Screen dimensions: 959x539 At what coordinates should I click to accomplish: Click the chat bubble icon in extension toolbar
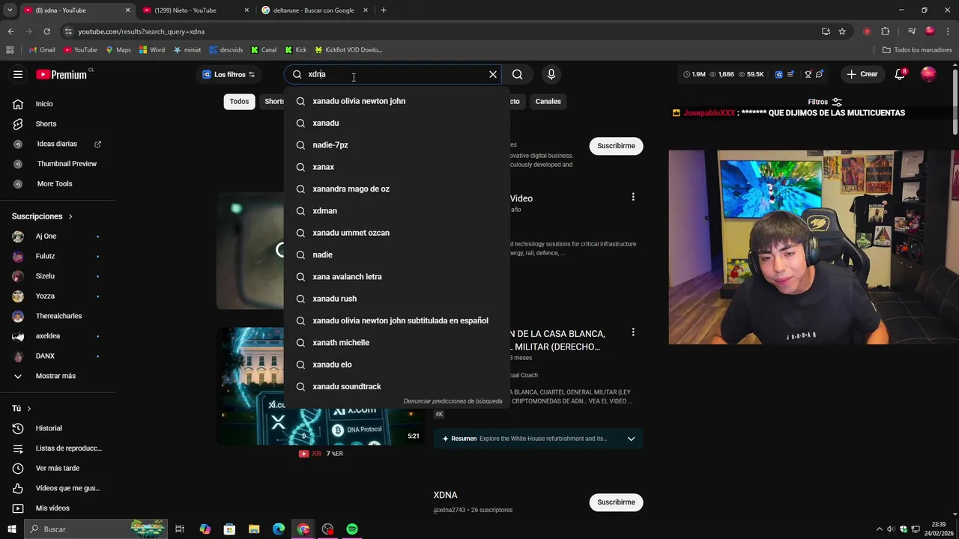coord(820,74)
